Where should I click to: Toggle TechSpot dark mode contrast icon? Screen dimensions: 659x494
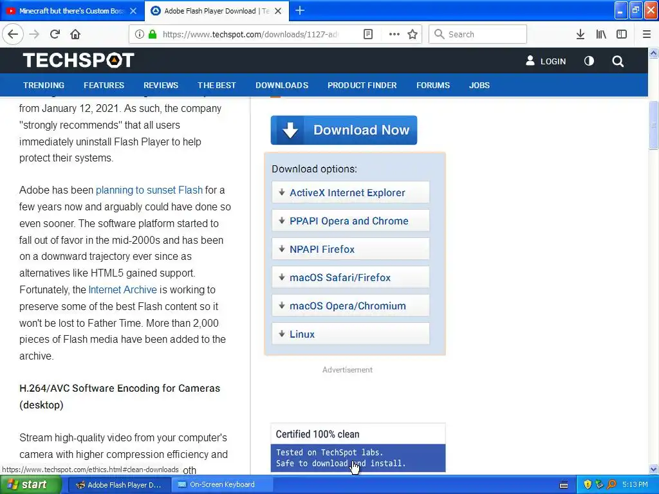click(589, 61)
